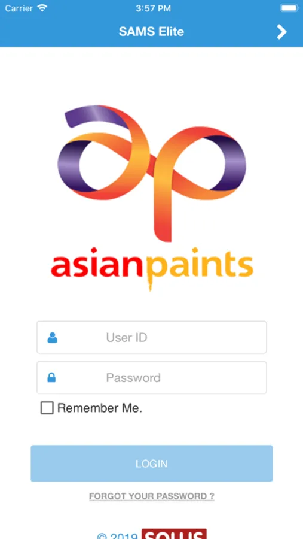Tap the Wi-Fi signal icon in status bar
The width and height of the screenshot is (303, 539).
(42, 8)
